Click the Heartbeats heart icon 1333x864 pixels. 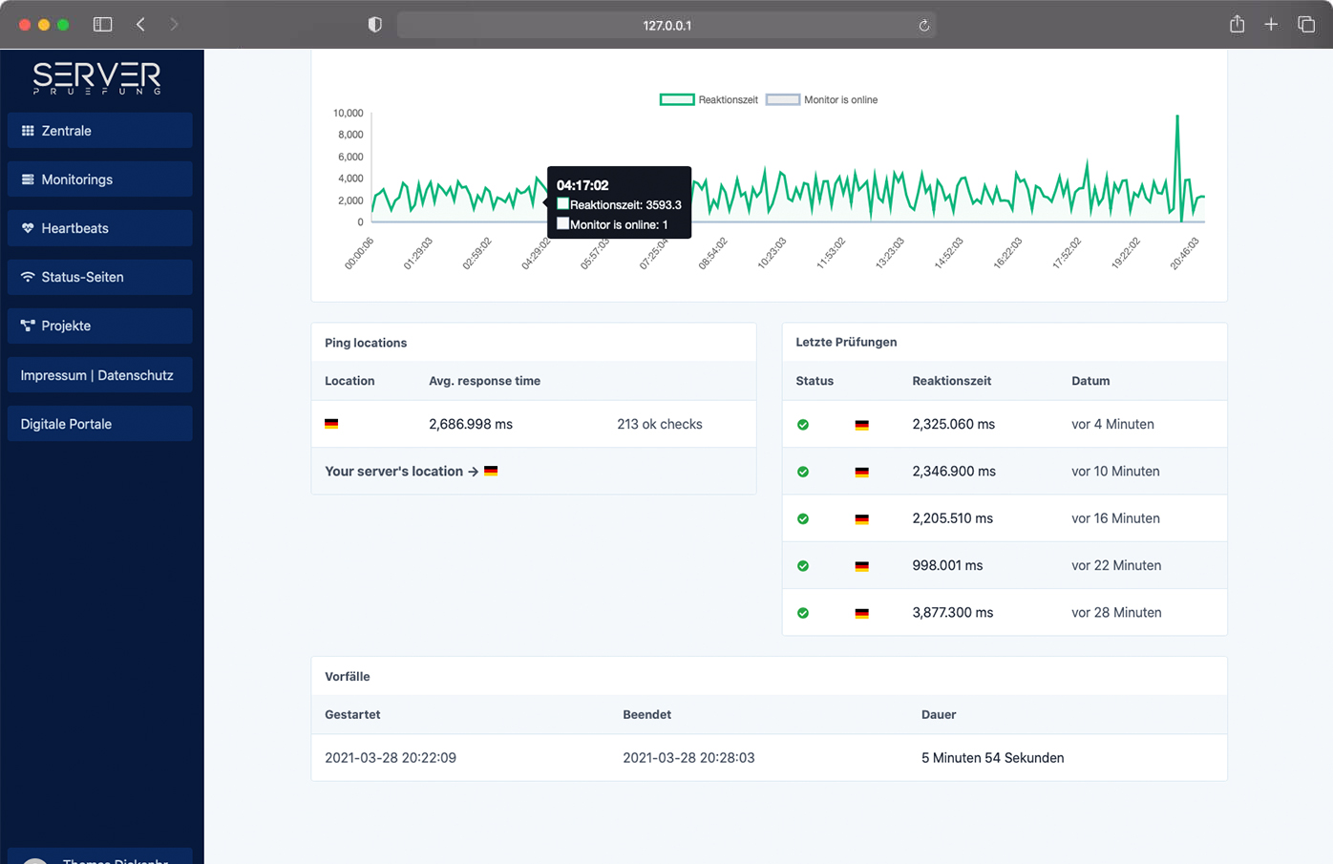click(28, 228)
